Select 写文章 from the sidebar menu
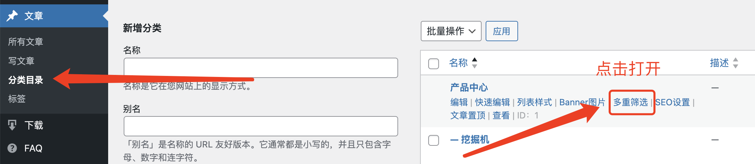This screenshot has width=755, height=164. coord(21,61)
